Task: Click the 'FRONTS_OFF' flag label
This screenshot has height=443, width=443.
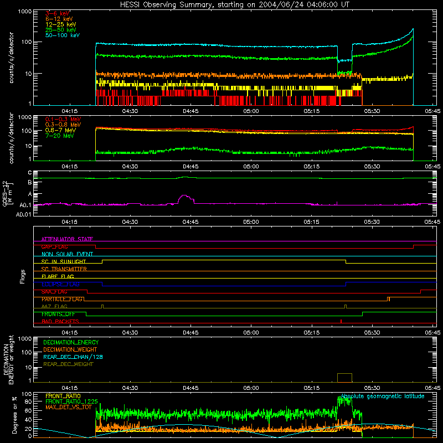Action: [x=58, y=314]
